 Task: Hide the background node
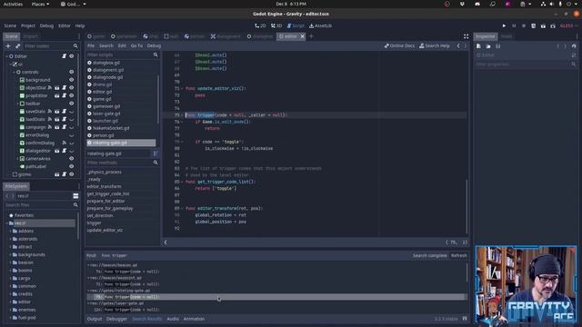tap(71, 80)
